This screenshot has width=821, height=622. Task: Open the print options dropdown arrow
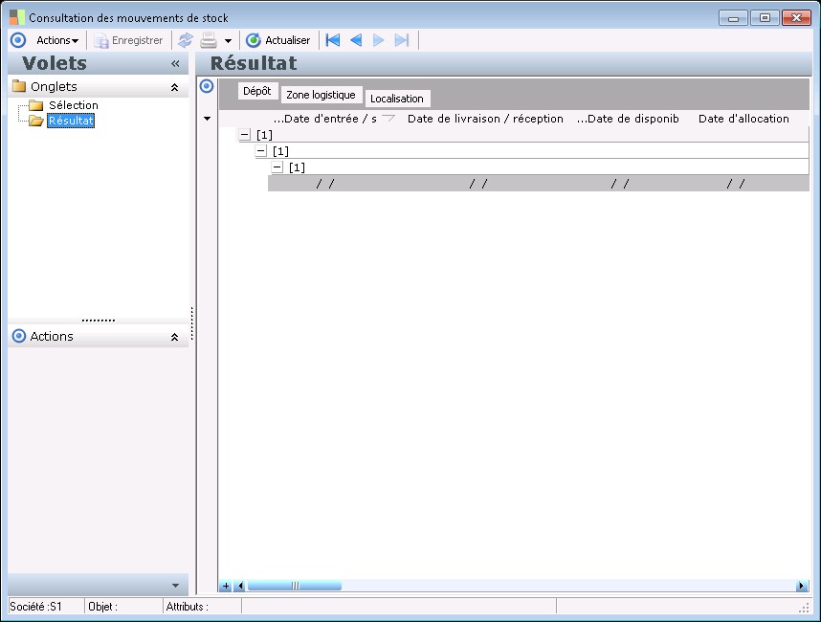[x=228, y=41]
